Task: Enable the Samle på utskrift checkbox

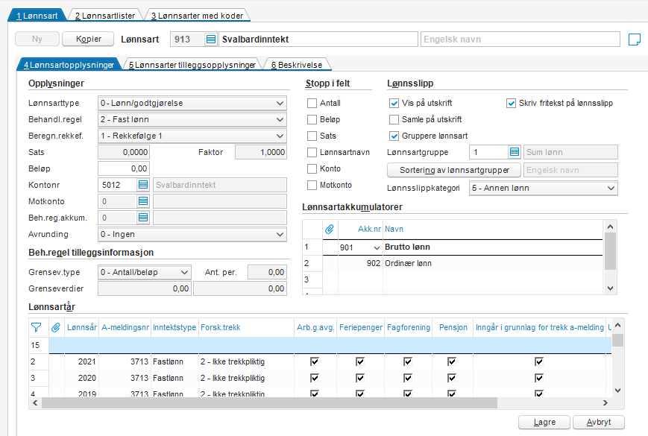Action: point(394,119)
